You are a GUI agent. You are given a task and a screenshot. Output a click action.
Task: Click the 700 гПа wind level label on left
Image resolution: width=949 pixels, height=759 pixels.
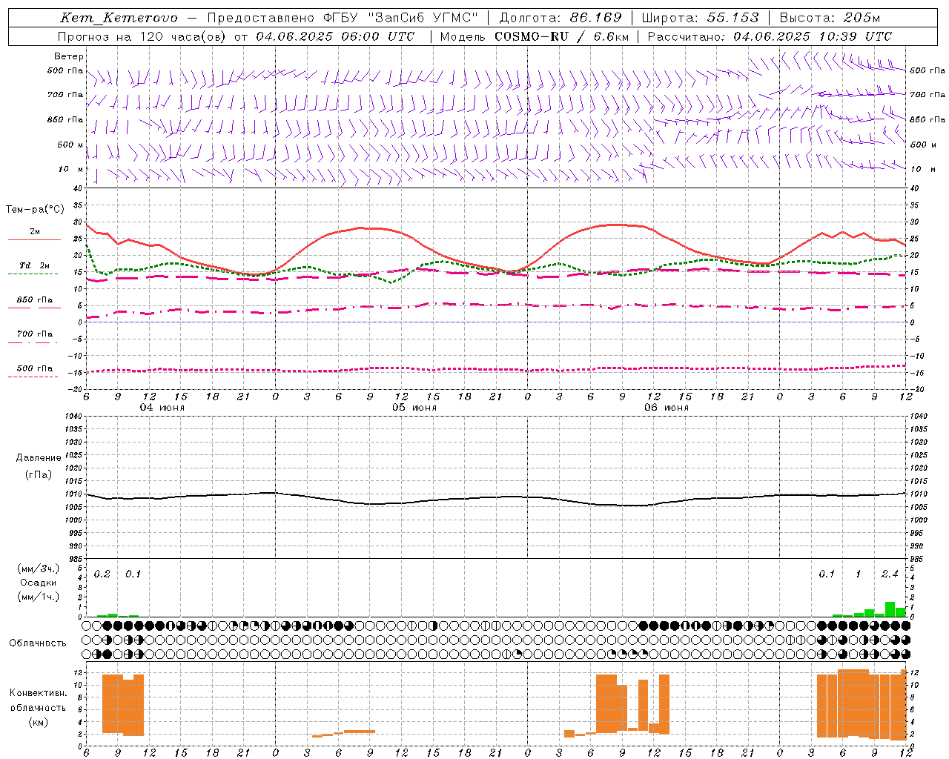pyautogui.click(x=65, y=95)
